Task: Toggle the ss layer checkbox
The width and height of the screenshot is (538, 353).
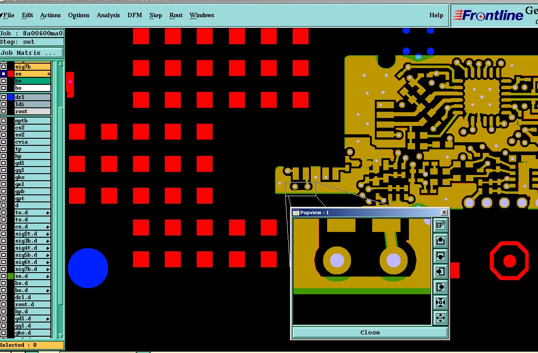Action: coord(4,74)
